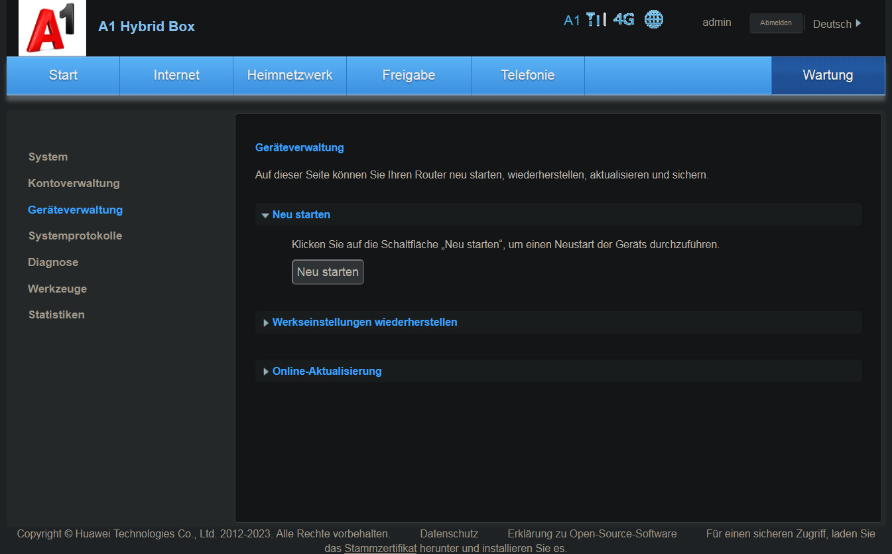Select the Wartung tab
892x554 pixels.
click(828, 76)
